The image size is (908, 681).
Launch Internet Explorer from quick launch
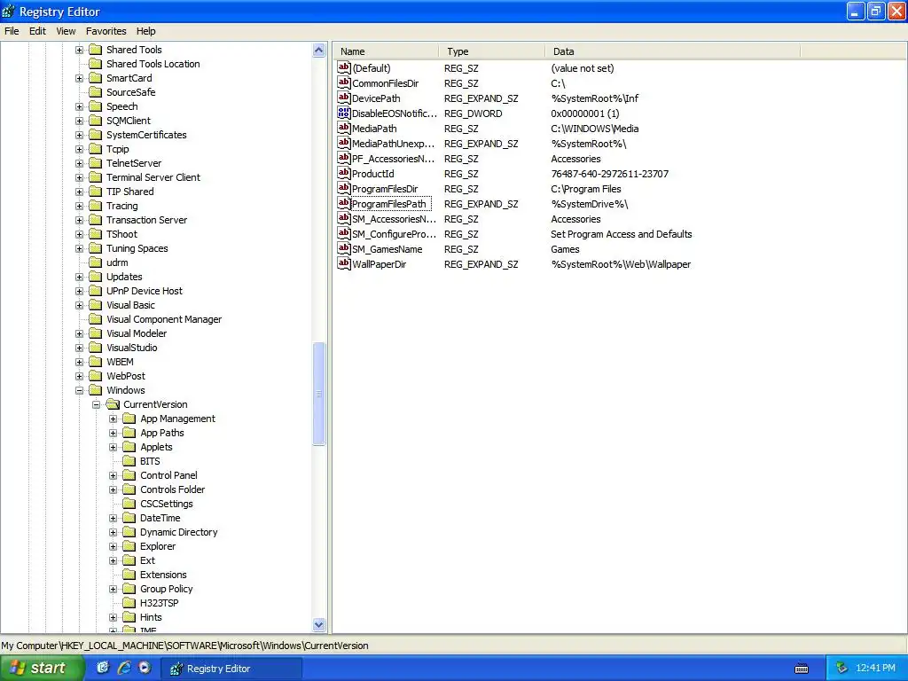point(124,668)
